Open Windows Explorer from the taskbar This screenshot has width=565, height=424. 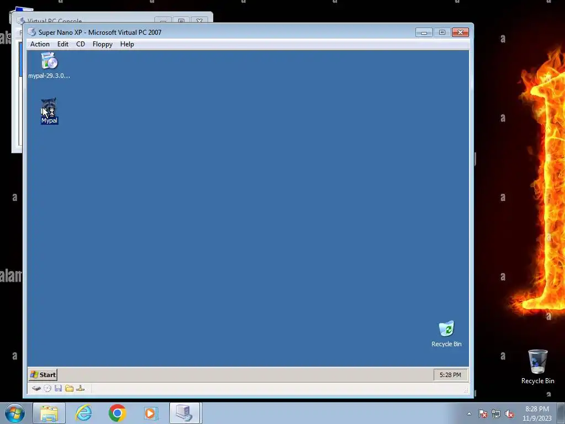49,413
